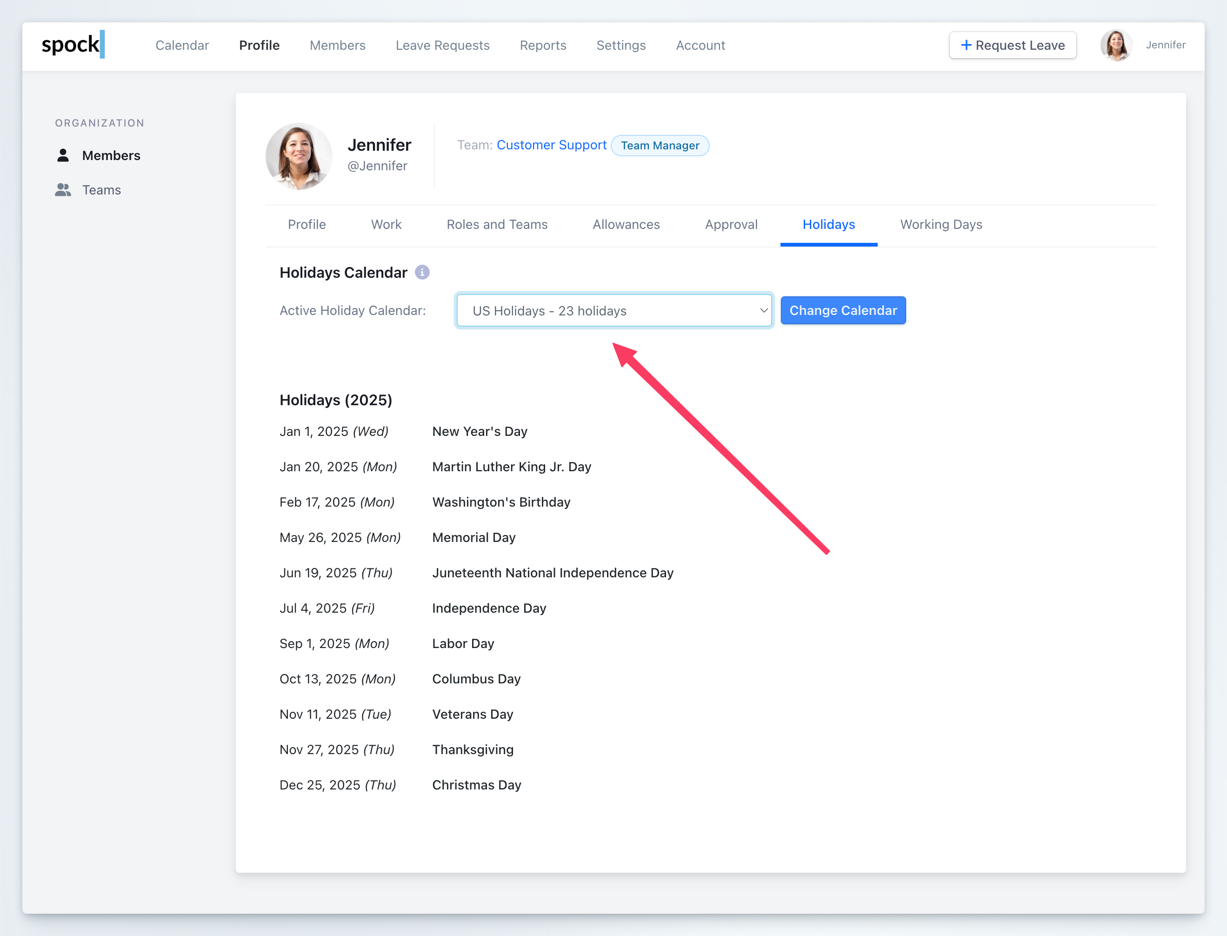Switch to the Allowances tab
Screen dimensions: 1227x936
[x=626, y=225]
